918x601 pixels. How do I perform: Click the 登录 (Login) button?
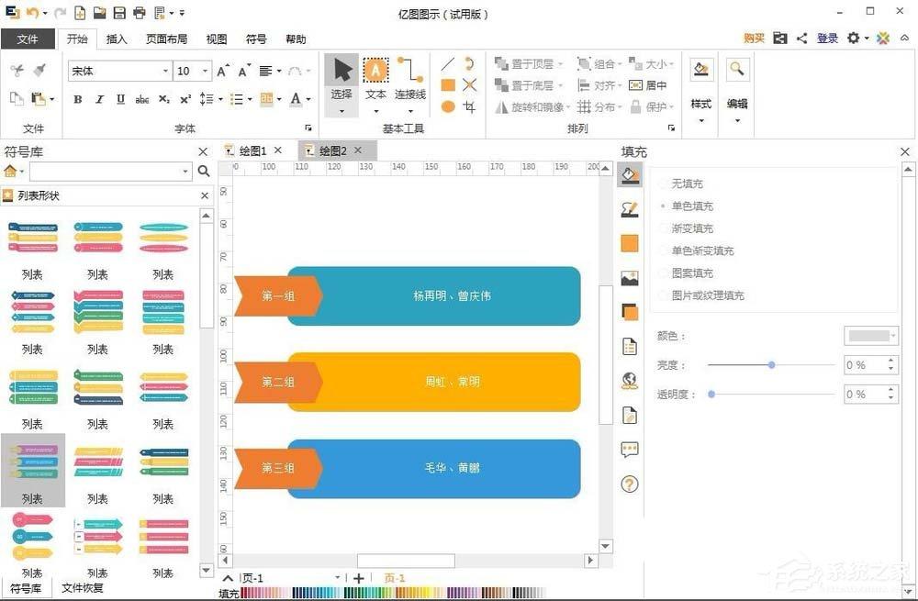coord(827,39)
